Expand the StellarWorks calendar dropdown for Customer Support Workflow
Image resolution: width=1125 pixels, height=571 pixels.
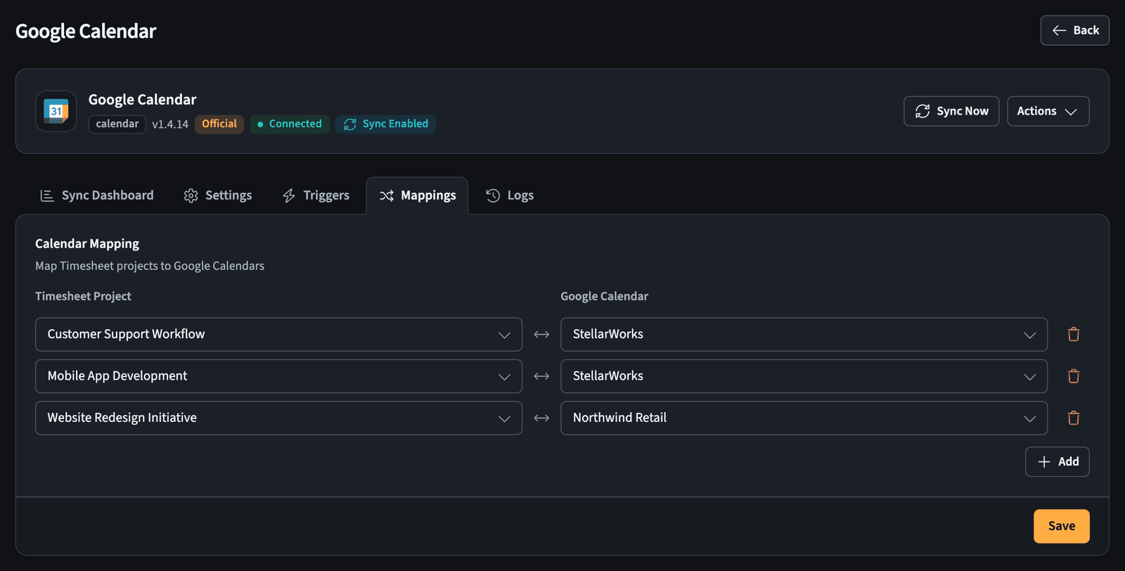tap(804, 335)
